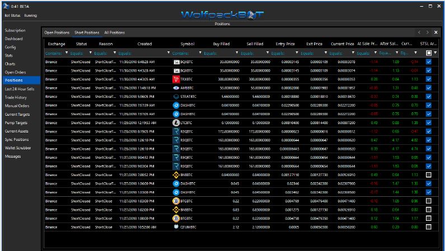Sort by the Created column header
The image size is (445, 251).
click(144, 44)
